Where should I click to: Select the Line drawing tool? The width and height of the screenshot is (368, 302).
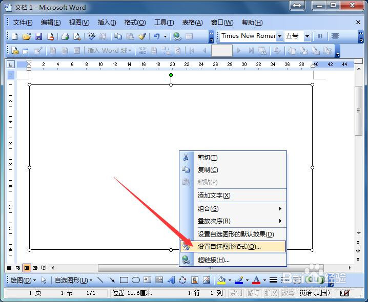(100, 279)
